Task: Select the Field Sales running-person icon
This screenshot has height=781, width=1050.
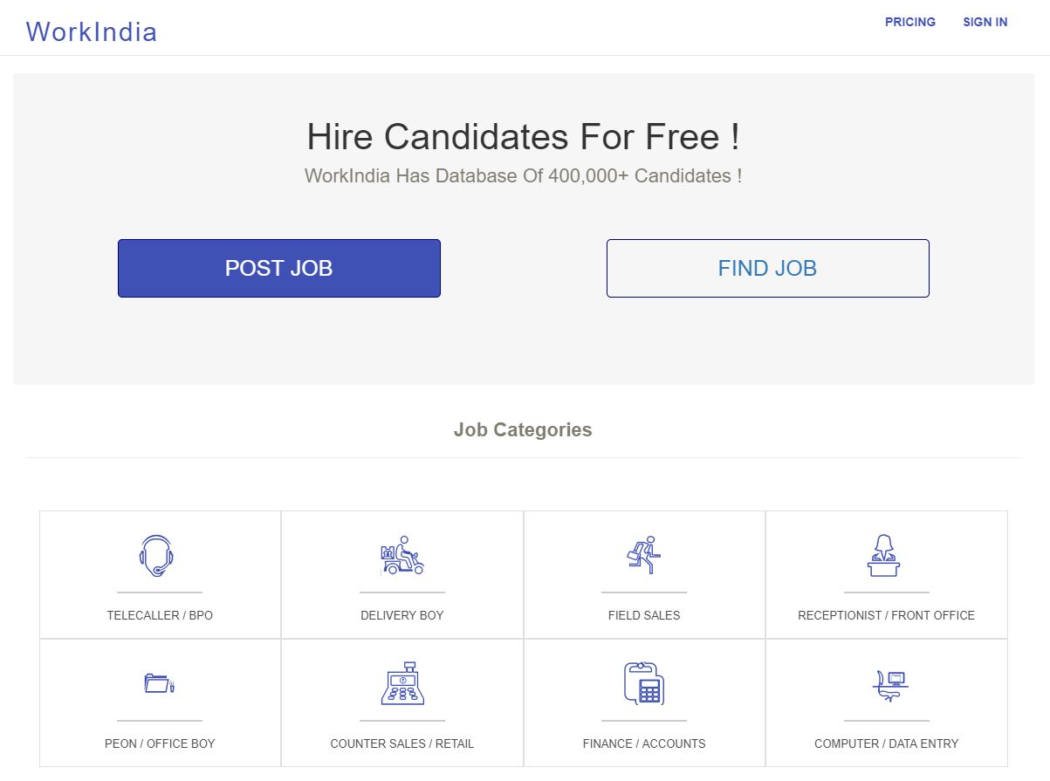Action: (644, 556)
